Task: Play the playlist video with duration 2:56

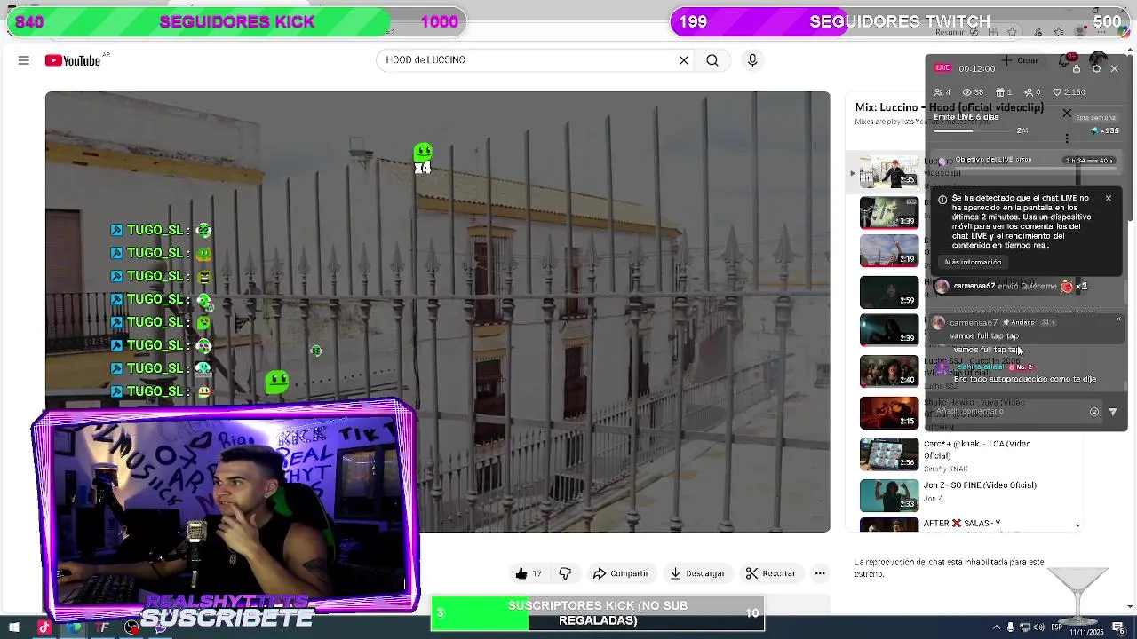Action: pyautogui.click(x=889, y=454)
